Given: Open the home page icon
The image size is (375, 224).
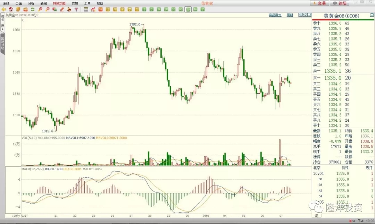Looking at the screenshot, I should click(x=11, y=10).
